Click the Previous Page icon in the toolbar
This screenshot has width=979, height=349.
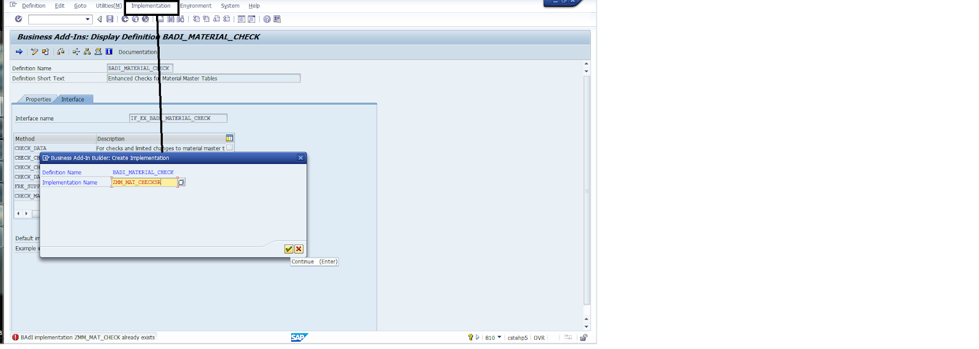(x=206, y=19)
